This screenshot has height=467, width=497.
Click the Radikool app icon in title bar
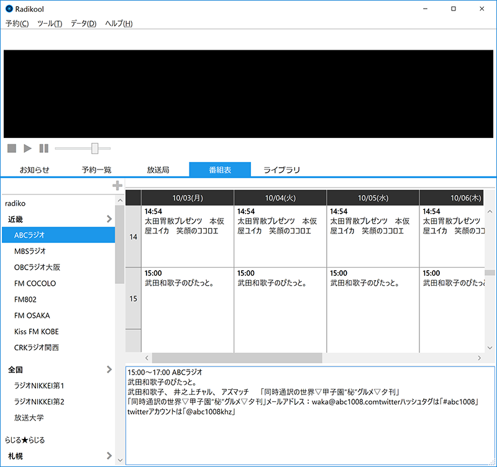pyautogui.click(x=9, y=9)
